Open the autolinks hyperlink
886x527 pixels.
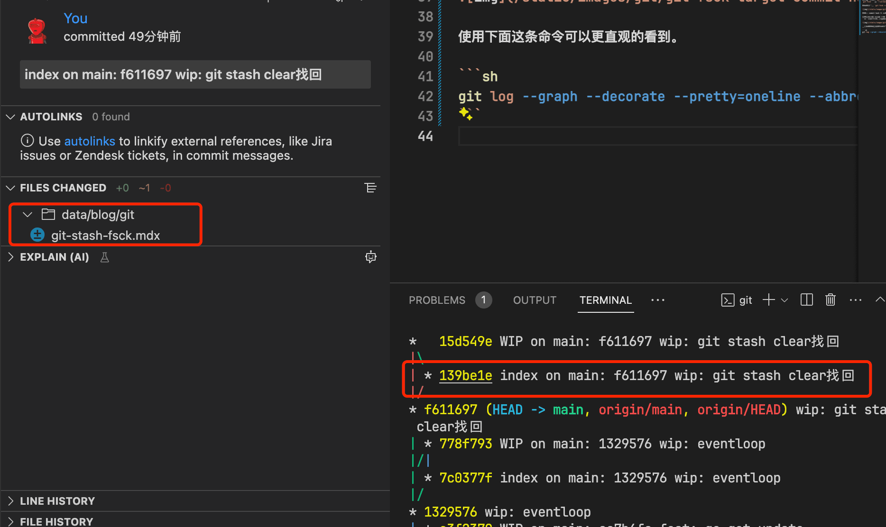coord(90,141)
